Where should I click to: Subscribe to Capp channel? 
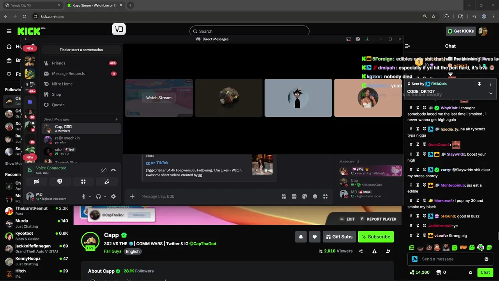376,237
